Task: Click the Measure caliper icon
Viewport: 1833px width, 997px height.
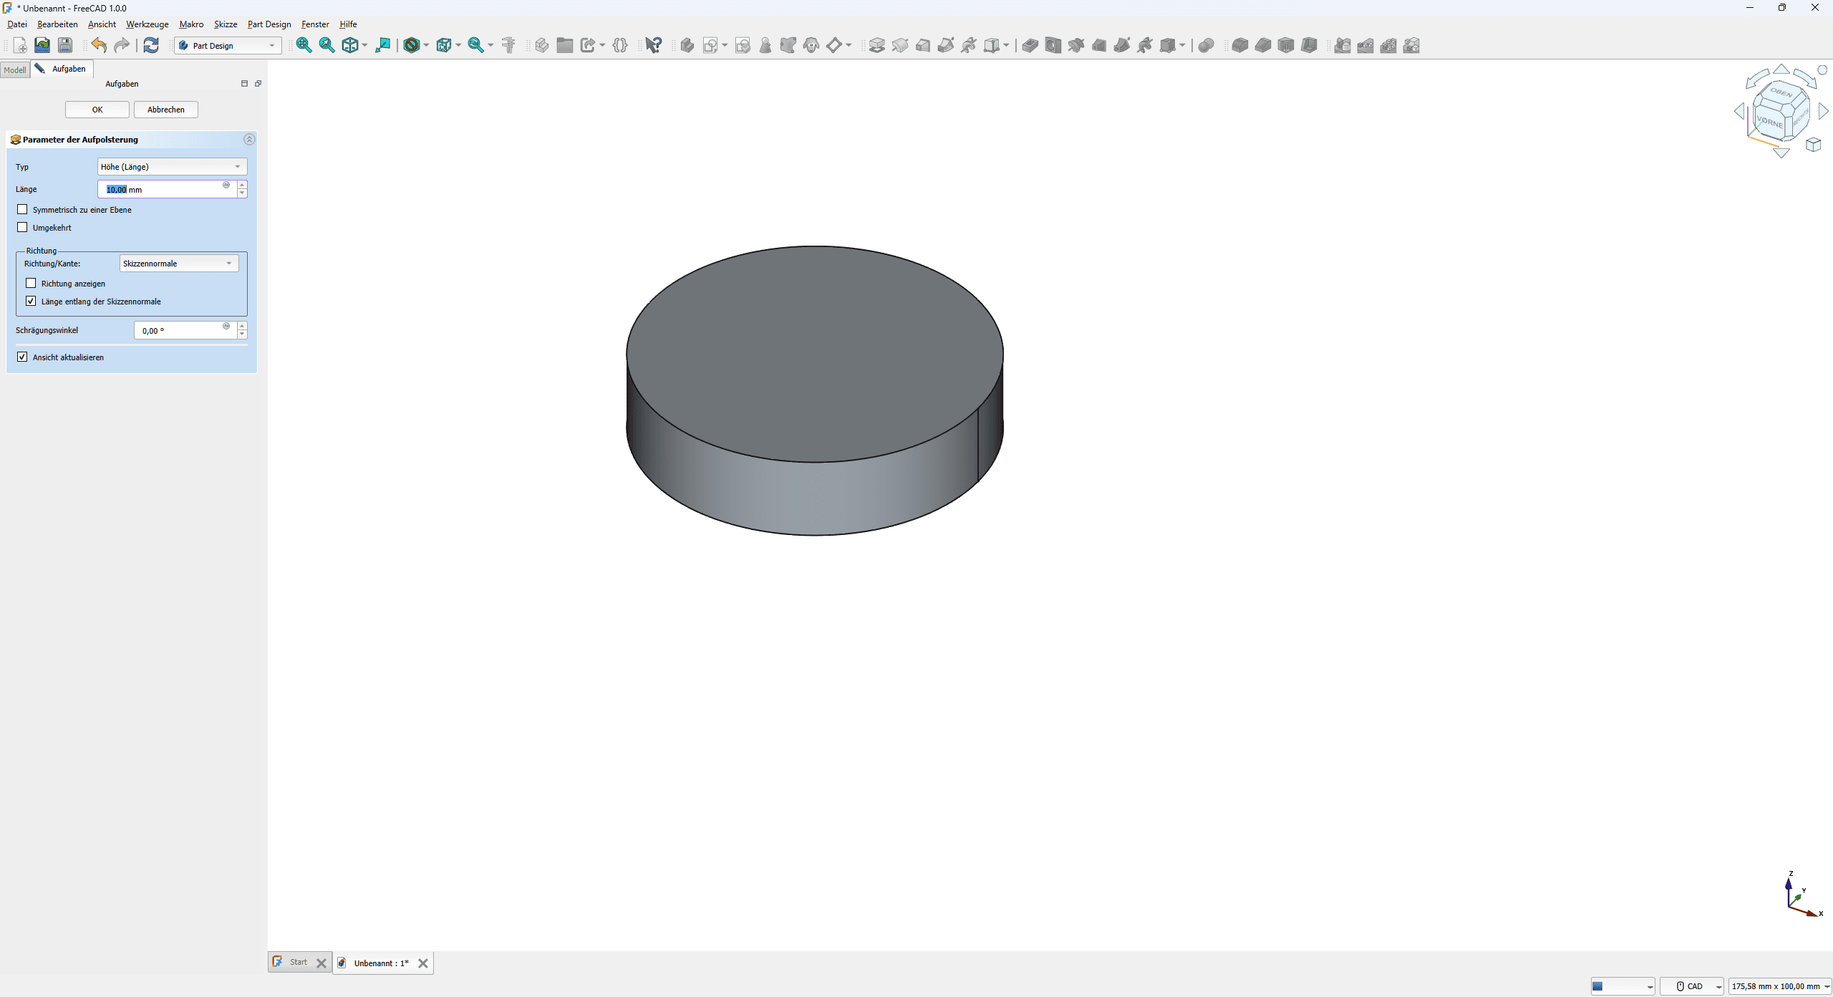Action: point(508,46)
